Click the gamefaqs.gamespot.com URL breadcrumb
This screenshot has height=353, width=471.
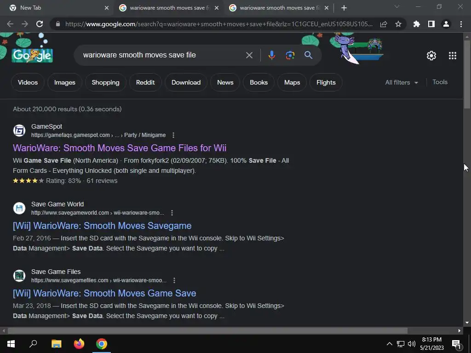click(98, 136)
